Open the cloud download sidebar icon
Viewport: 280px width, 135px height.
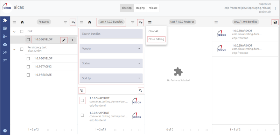tap(5, 44)
